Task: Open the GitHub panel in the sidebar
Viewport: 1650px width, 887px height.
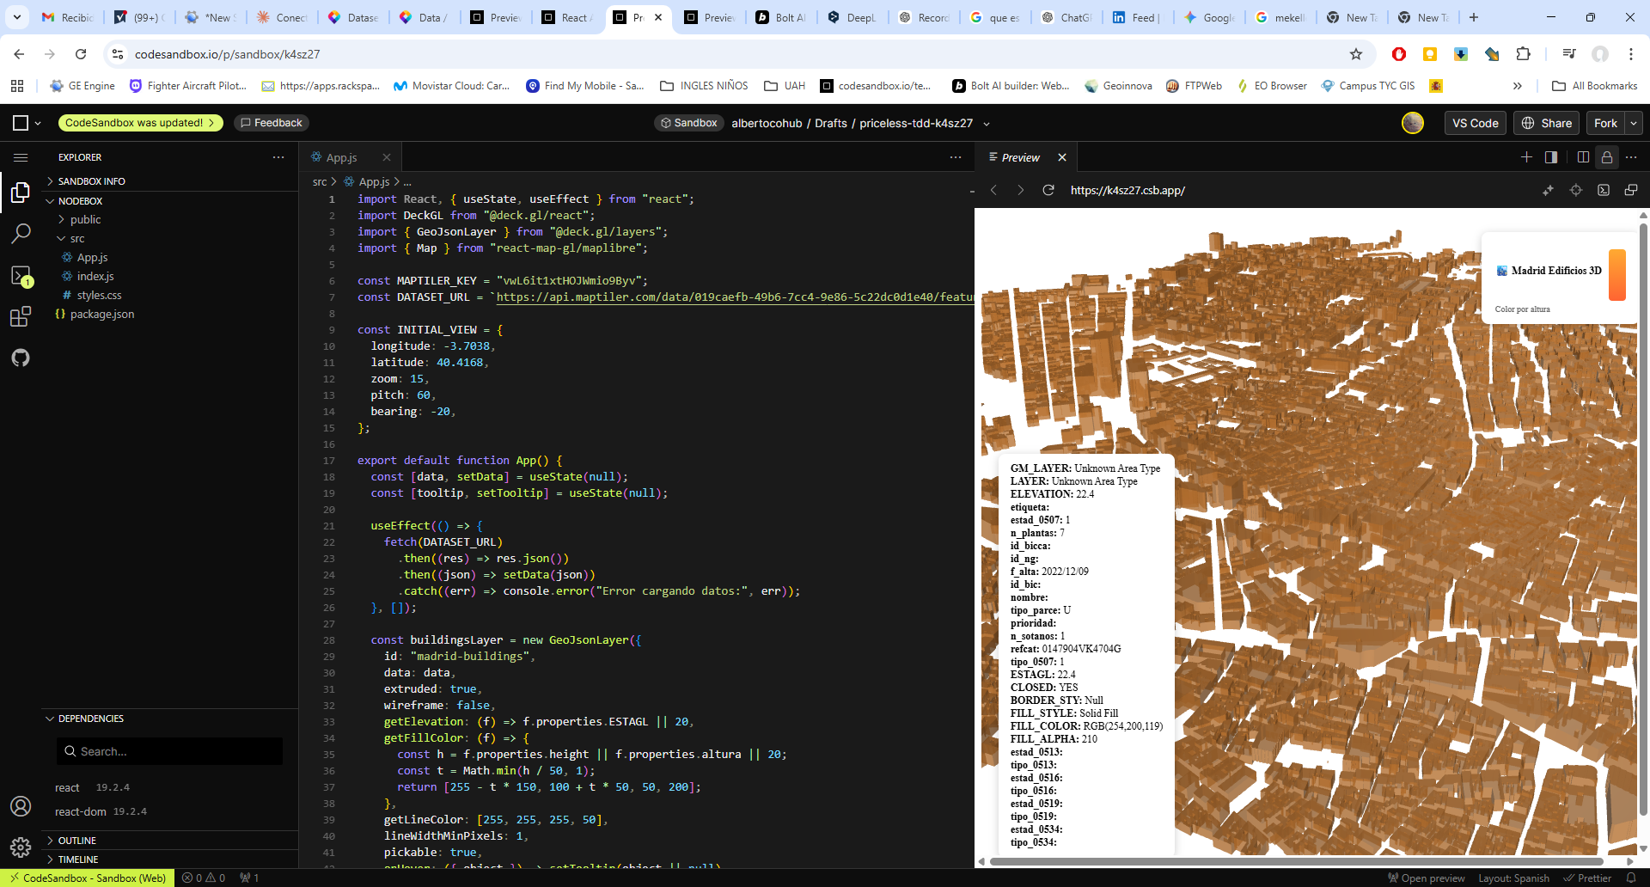Action: 21,358
